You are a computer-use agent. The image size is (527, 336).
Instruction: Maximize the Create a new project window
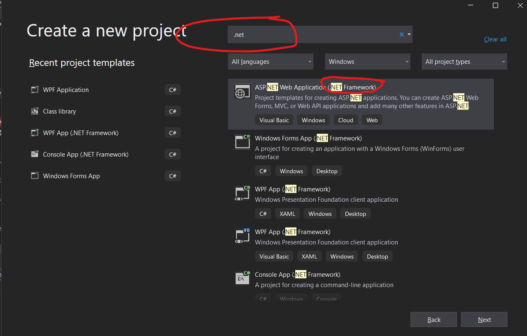pyautogui.click(x=495, y=5)
